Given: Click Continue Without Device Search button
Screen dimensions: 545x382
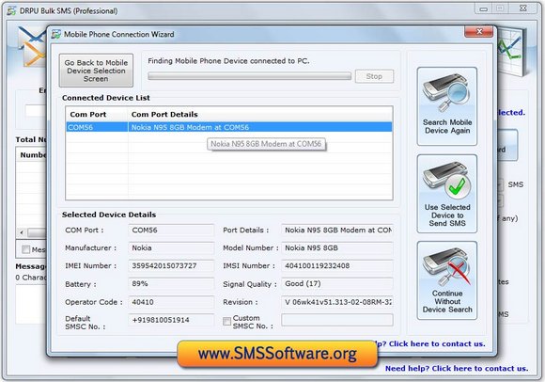Looking at the screenshot, I should tap(447, 280).
